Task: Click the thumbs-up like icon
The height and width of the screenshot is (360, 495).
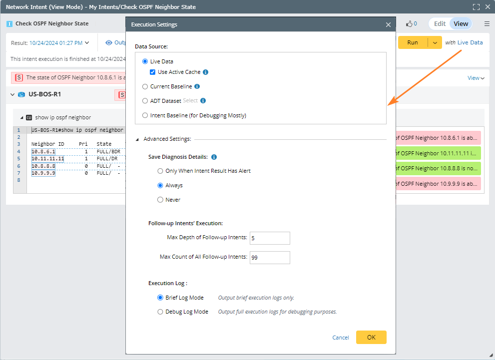Action: [x=409, y=23]
